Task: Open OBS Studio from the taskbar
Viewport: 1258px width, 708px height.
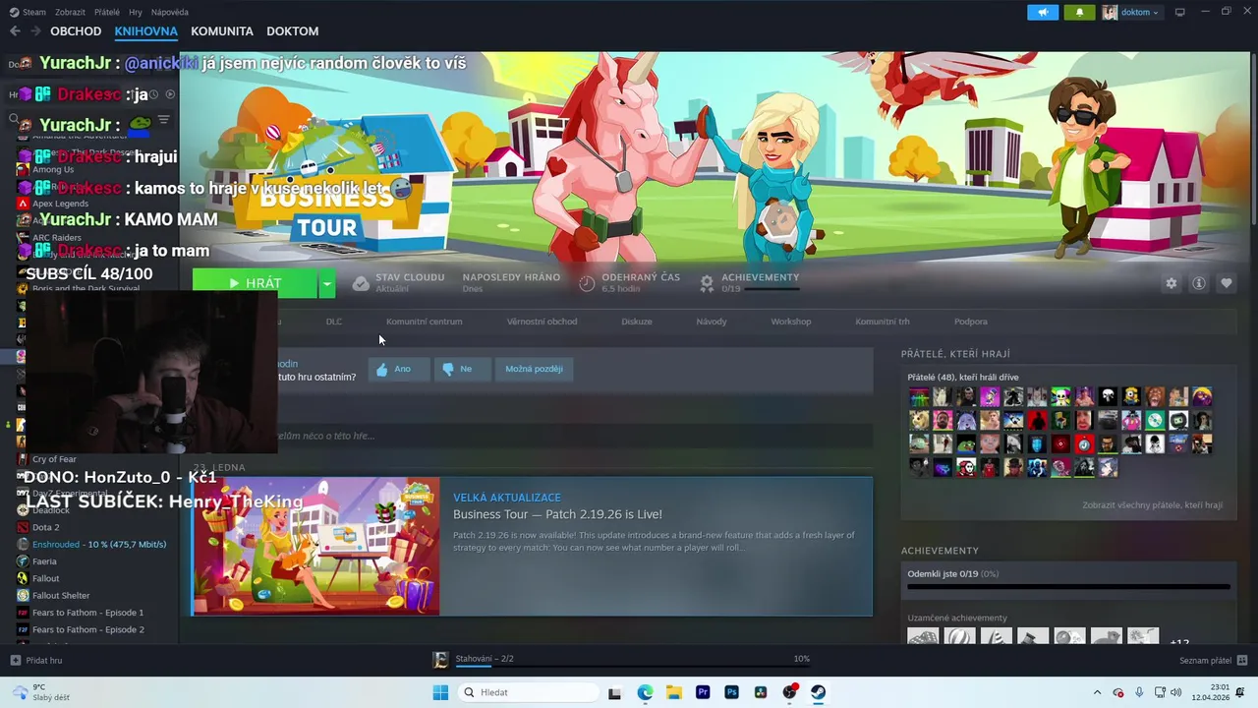Action: [789, 692]
